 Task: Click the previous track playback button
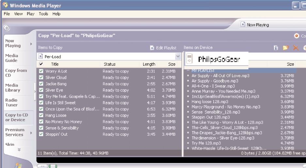point(43,166)
